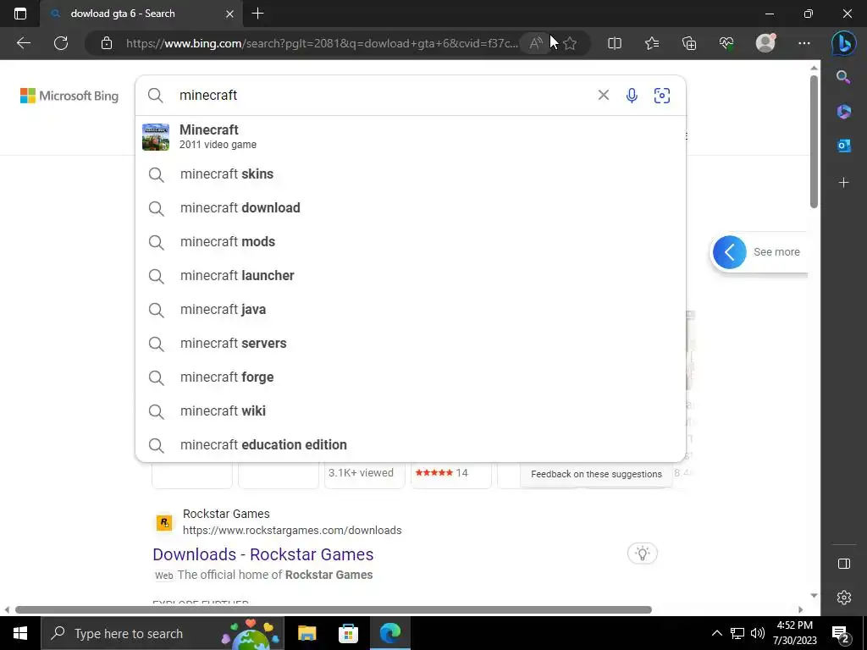
Task: Open the Downloads - Rockstar Games link
Action: [263, 554]
